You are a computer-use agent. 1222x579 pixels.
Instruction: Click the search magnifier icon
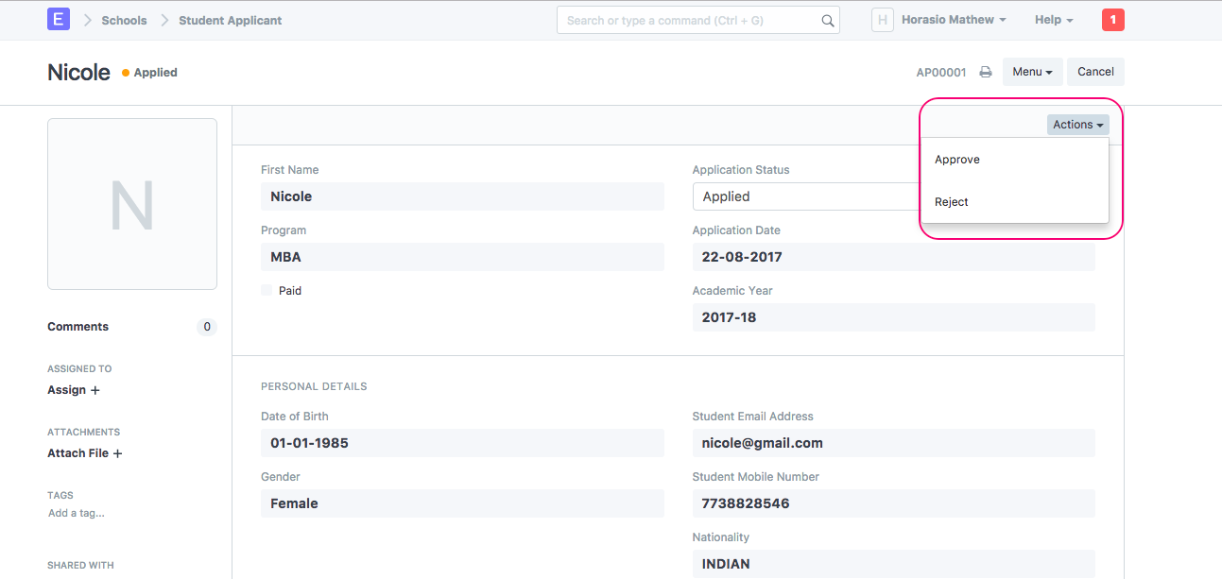tap(827, 21)
